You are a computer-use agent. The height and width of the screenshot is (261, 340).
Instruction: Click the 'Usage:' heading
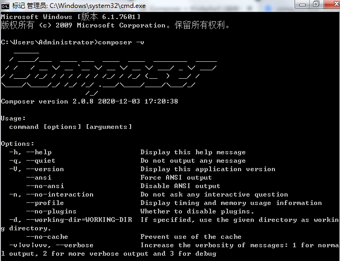click(x=13, y=118)
